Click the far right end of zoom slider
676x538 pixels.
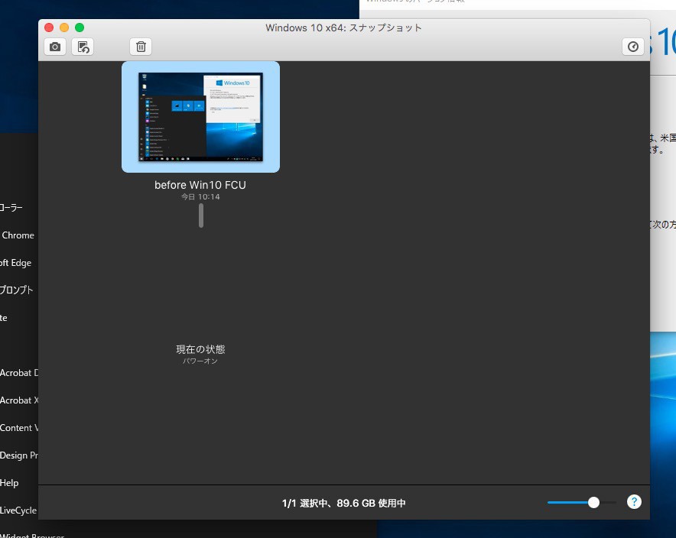pyautogui.click(x=614, y=502)
